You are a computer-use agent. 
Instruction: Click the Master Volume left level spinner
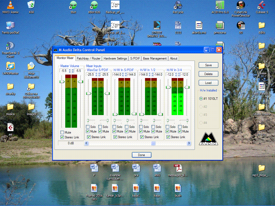pyautogui.click(x=70, y=71)
